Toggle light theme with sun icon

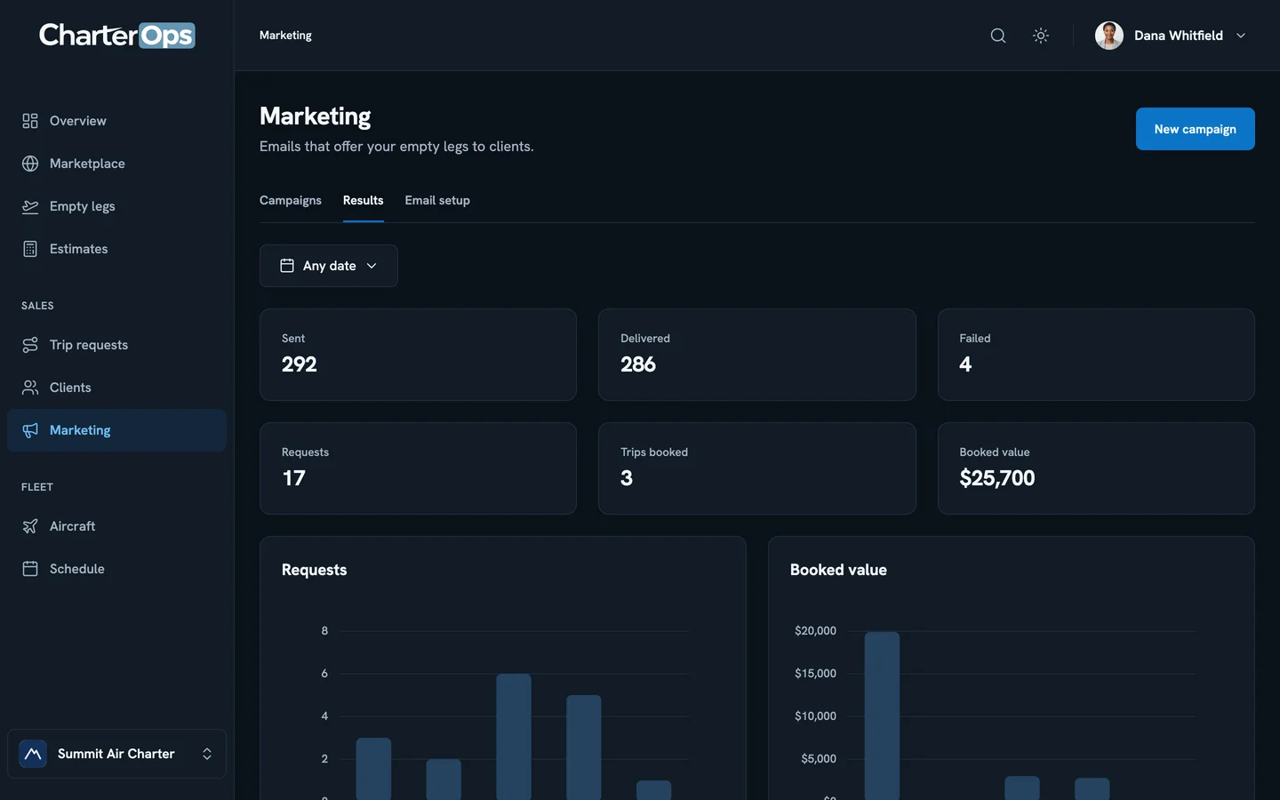pyautogui.click(x=1041, y=36)
